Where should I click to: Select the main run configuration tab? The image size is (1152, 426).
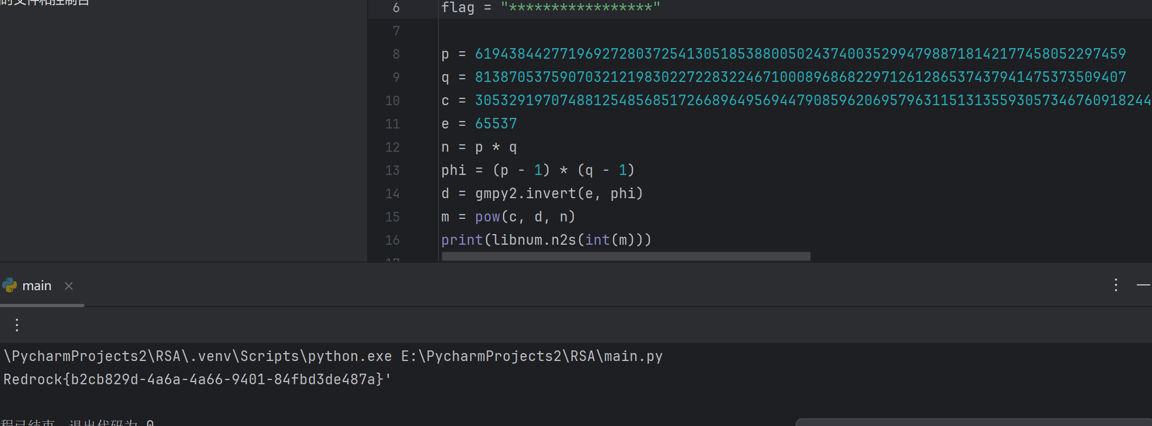(36, 286)
